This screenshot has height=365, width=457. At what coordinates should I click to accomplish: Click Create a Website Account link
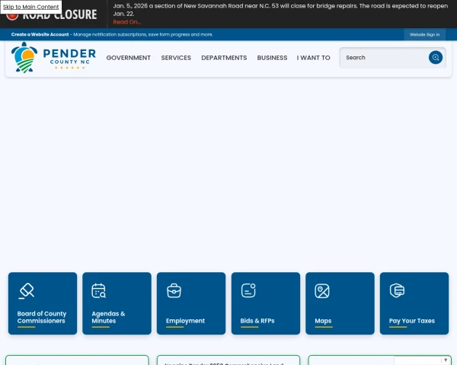[40, 34]
